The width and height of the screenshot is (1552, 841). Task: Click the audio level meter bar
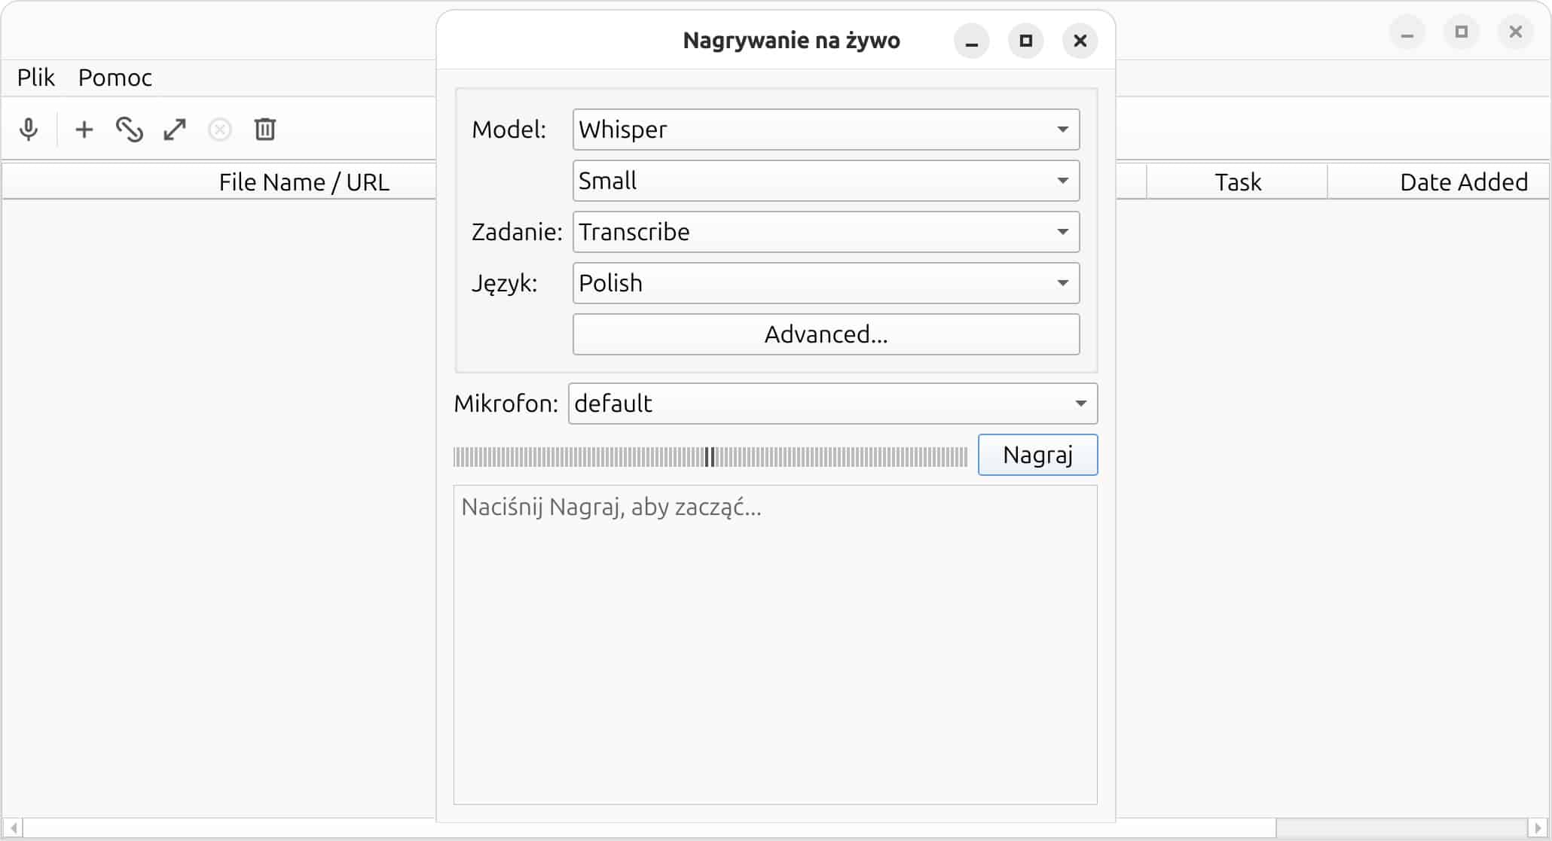[710, 456]
